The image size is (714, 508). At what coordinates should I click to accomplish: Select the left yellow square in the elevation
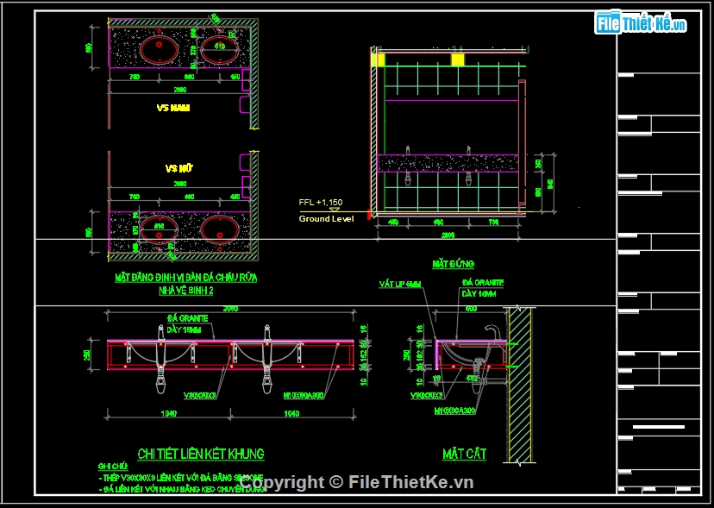[377, 60]
